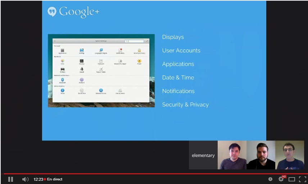Open the About settings icon

[63, 91]
